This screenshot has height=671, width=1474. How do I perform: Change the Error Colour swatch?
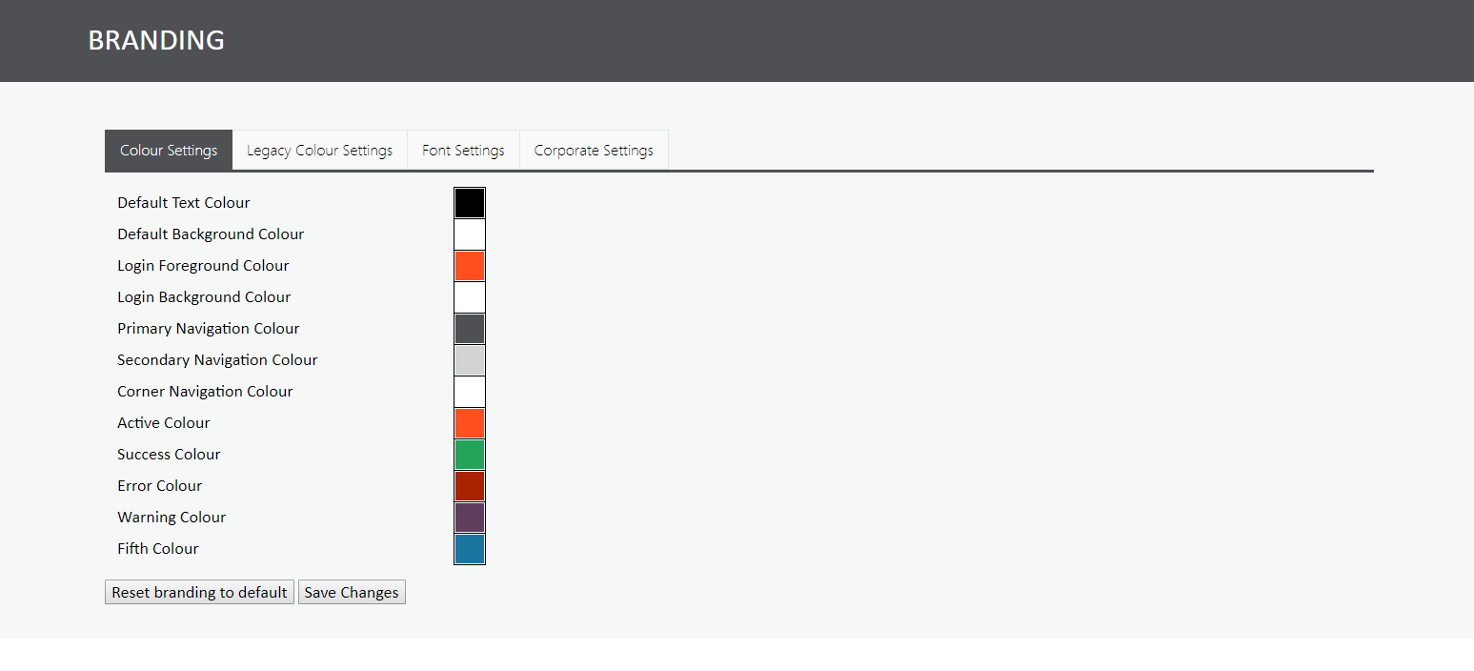pos(470,486)
